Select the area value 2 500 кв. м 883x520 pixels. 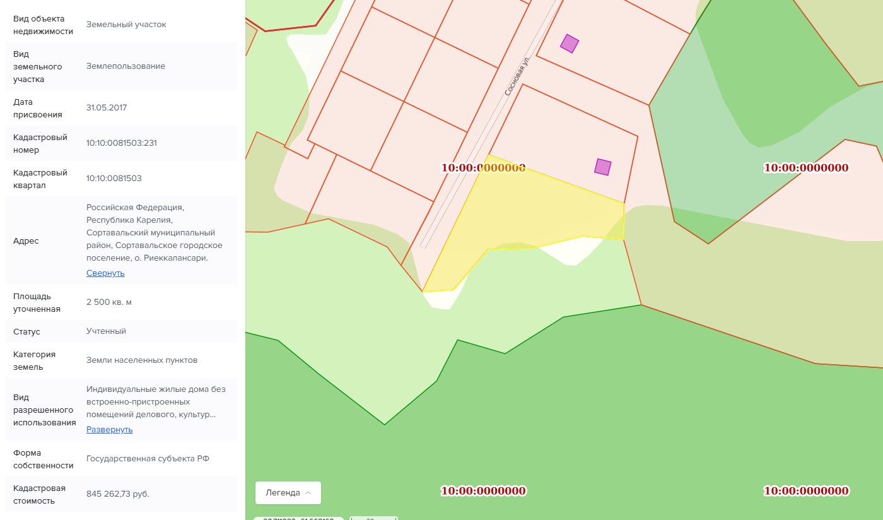(x=109, y=302)
